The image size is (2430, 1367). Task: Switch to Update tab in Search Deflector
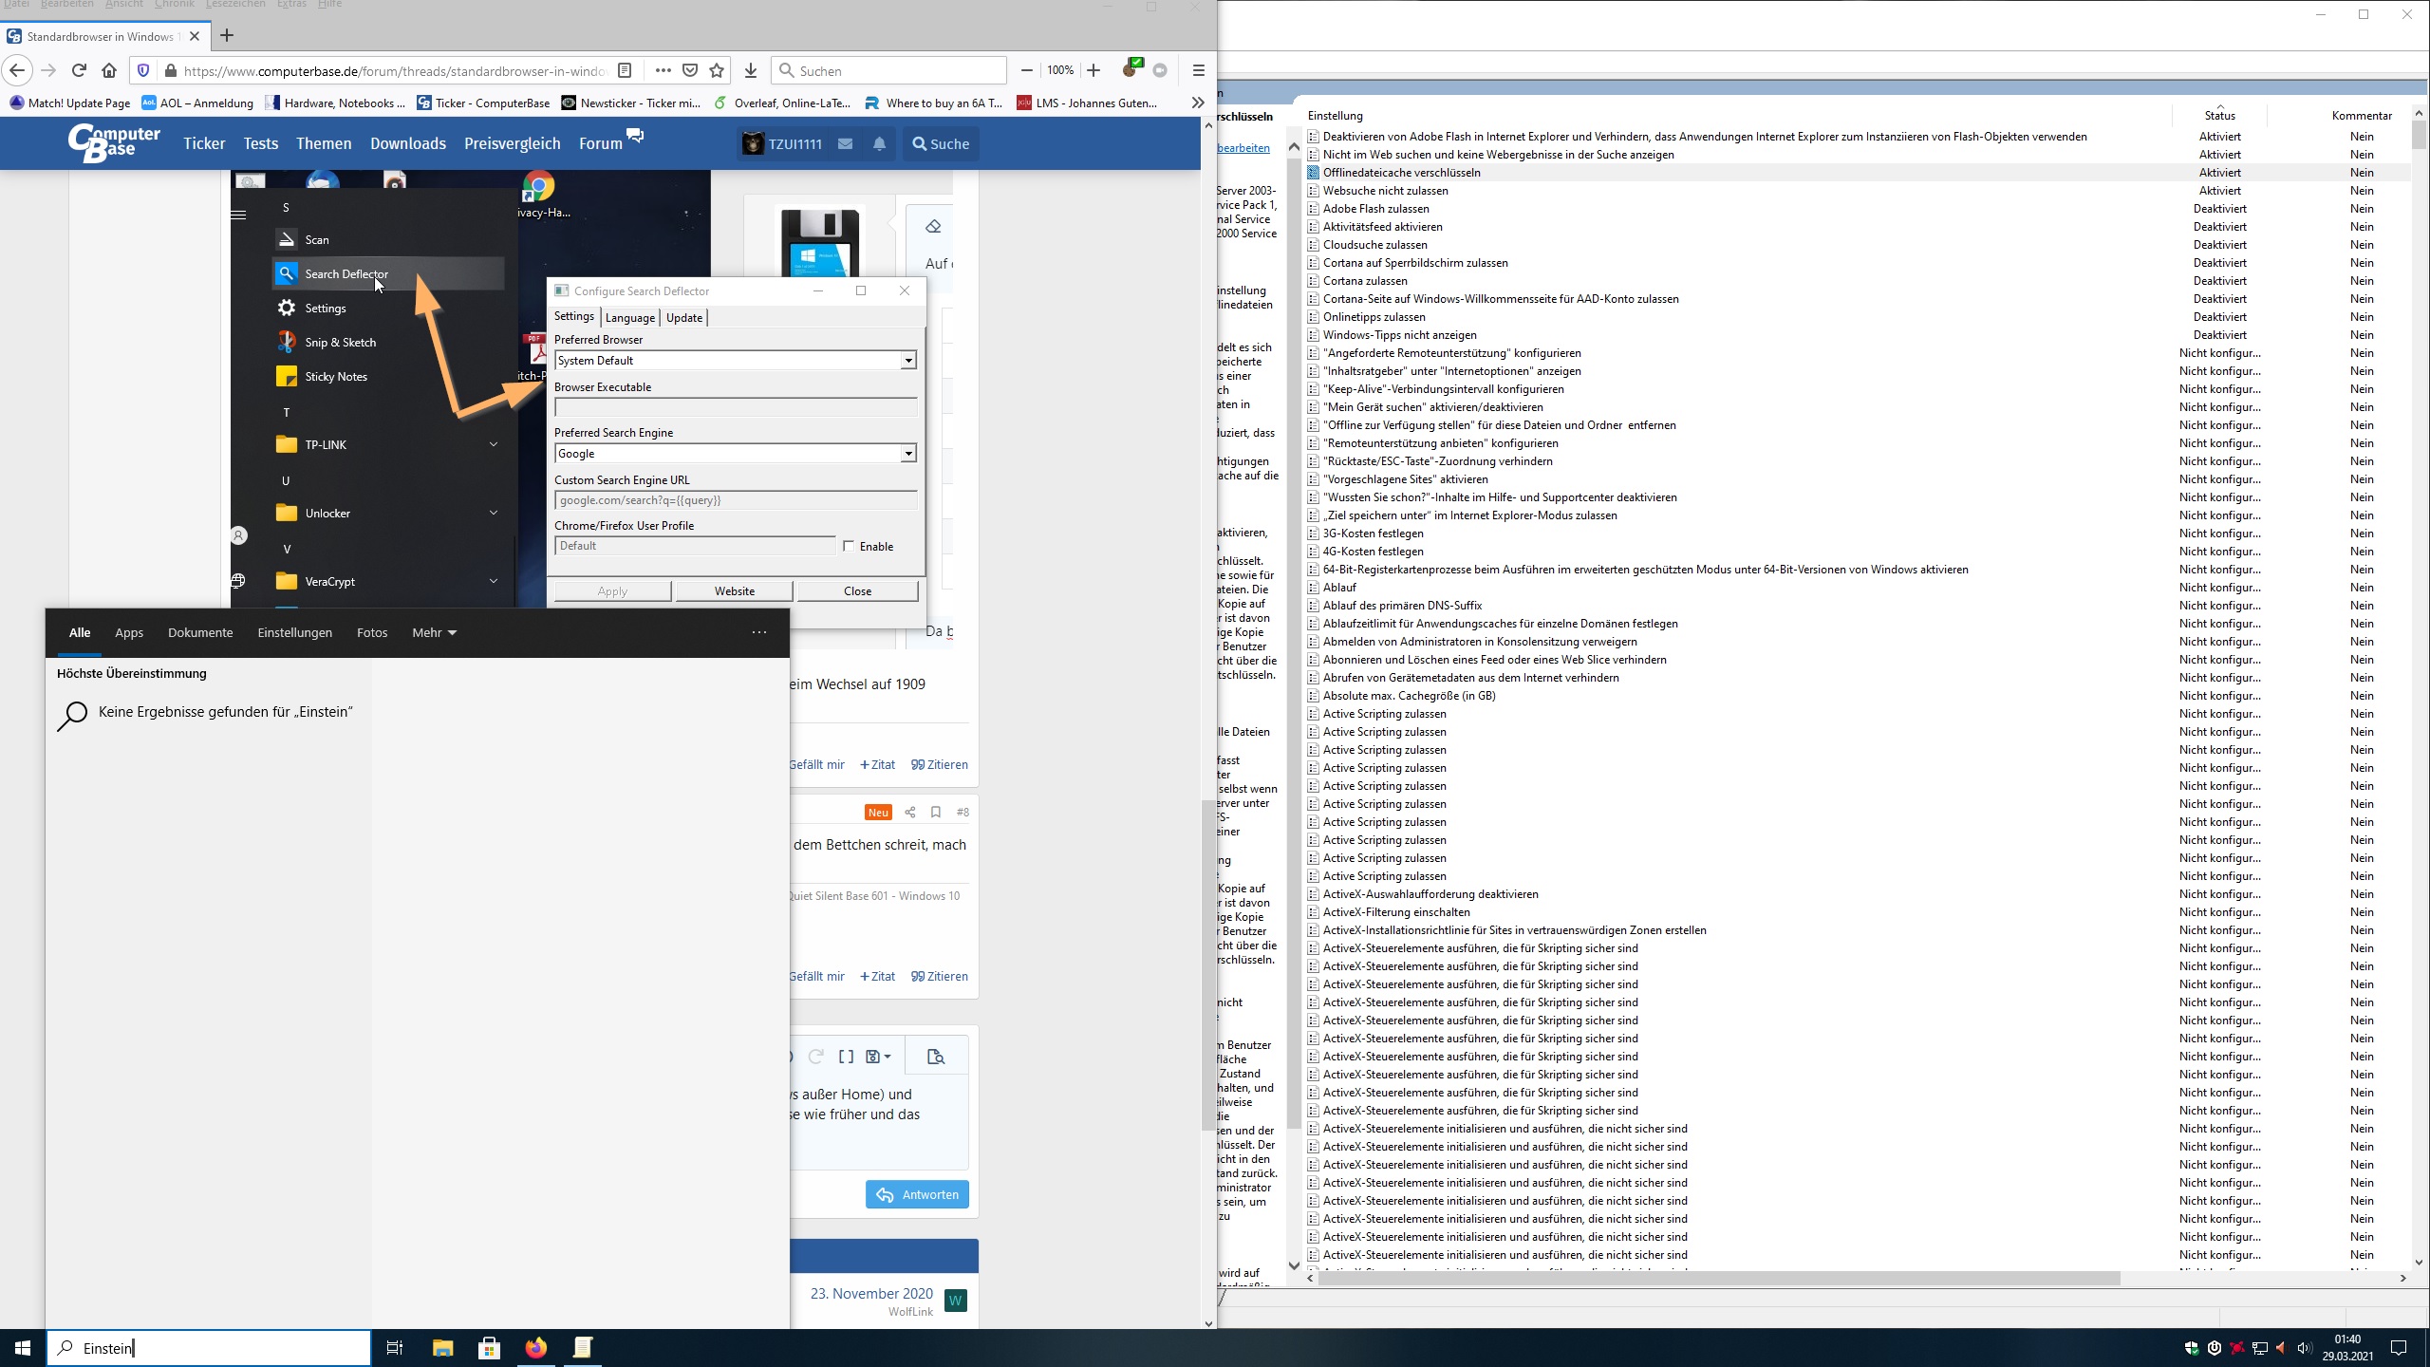(684, 318)
